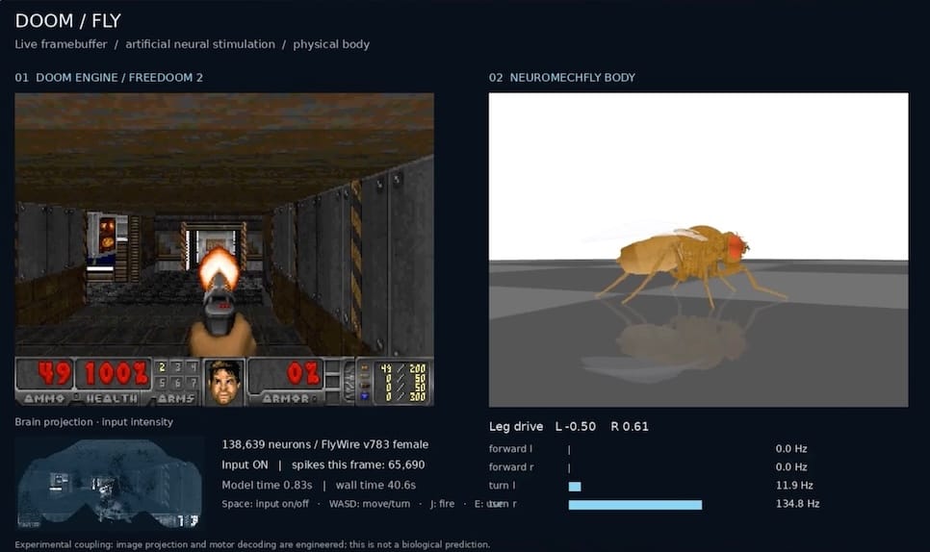Click the 'Experimental coupling' disclaimer text

click(252, 544)
